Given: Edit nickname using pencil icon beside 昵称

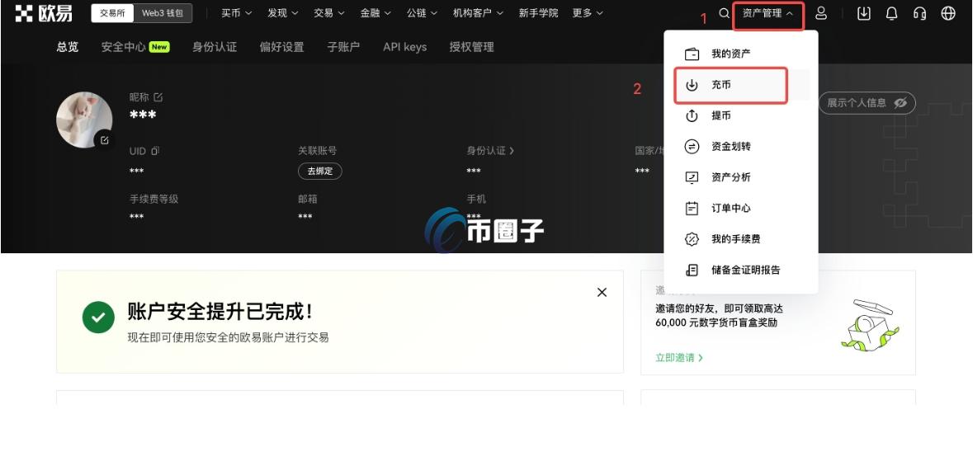Looking at the screenshot, I should coord(158,96).
